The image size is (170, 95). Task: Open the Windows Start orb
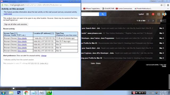(3, 93)
